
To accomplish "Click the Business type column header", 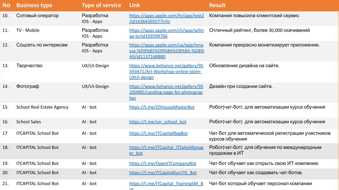I will coord(34,5).
